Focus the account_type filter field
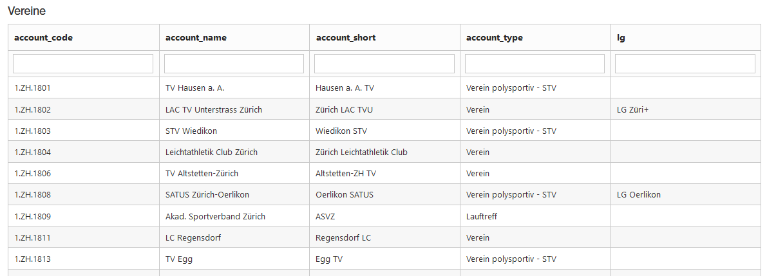The height and width of the screenshot is (276, 767). tap(535, 64)
